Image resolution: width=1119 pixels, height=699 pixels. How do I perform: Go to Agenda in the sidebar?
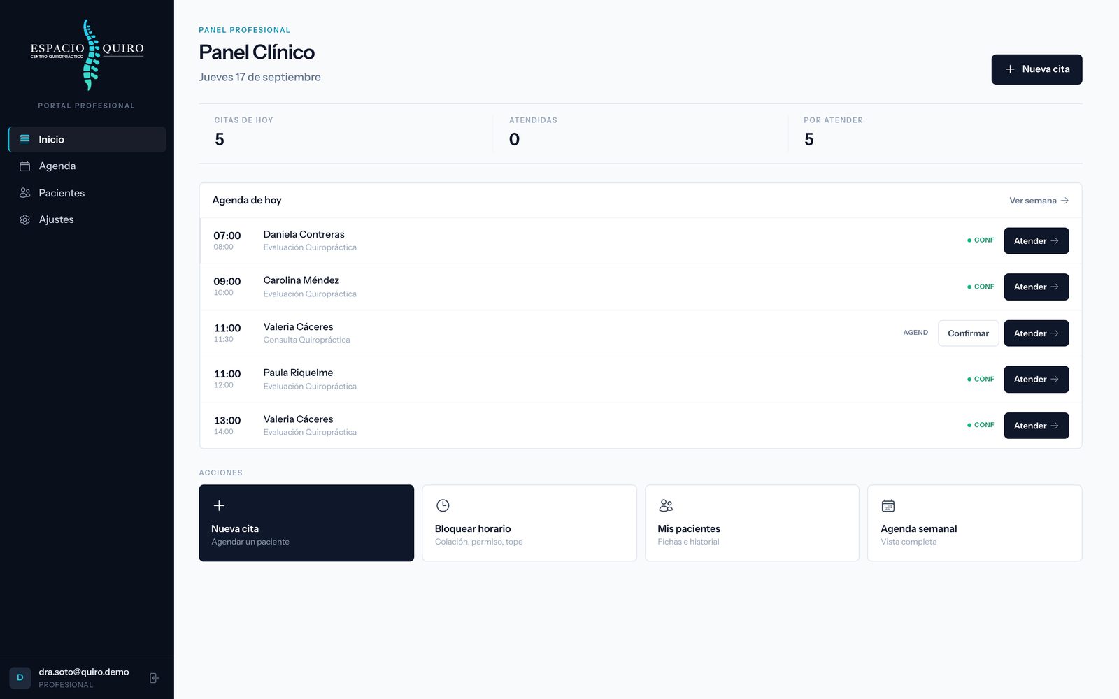[x=87, y=166]
